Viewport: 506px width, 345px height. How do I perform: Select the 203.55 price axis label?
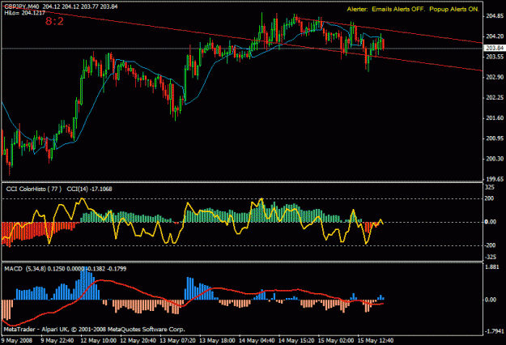pyautogui.click(x=495, y=57)
